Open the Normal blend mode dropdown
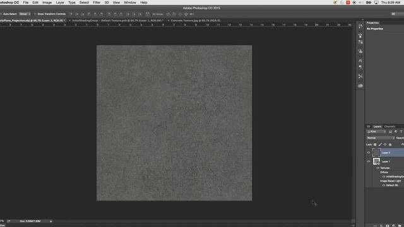404x227 pixels. pyautogui.click(x=380, y=138)
